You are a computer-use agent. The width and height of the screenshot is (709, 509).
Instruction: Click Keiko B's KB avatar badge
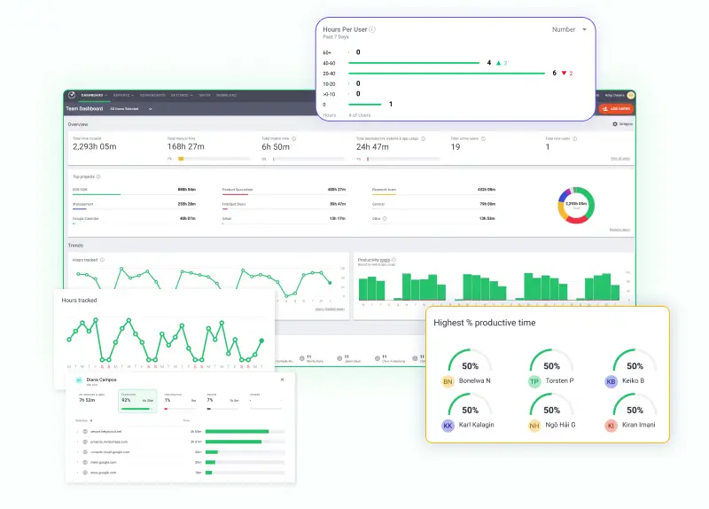(x=611, y=381)
